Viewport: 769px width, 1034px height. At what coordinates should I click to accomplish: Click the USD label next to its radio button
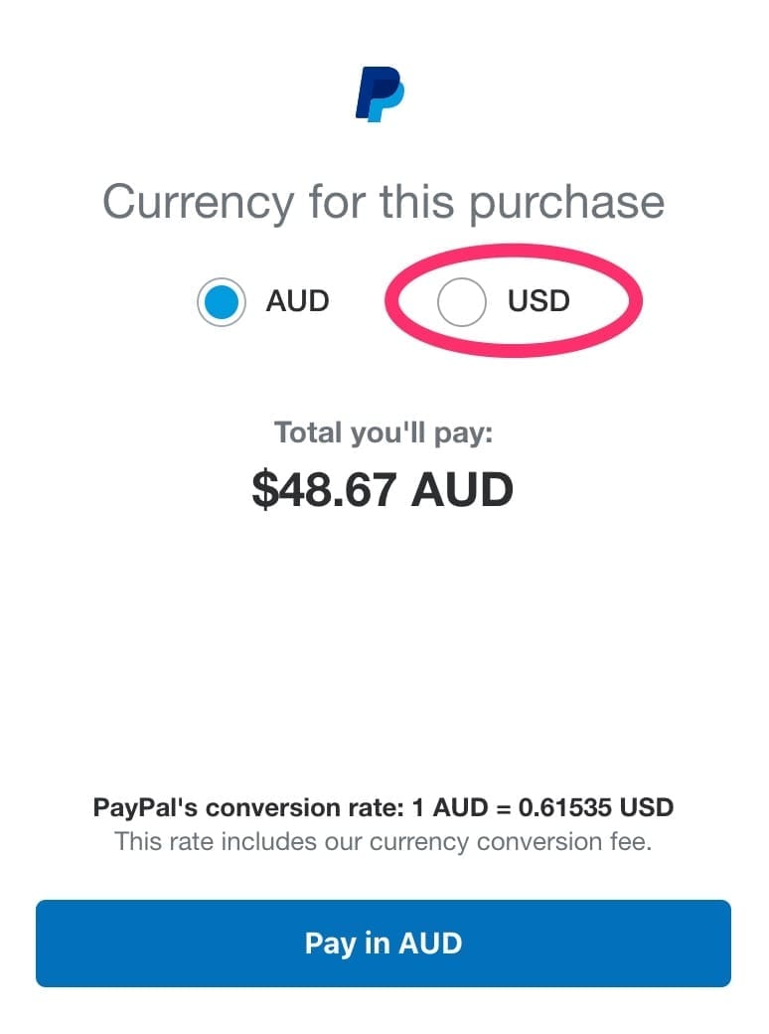click(538, 300)
